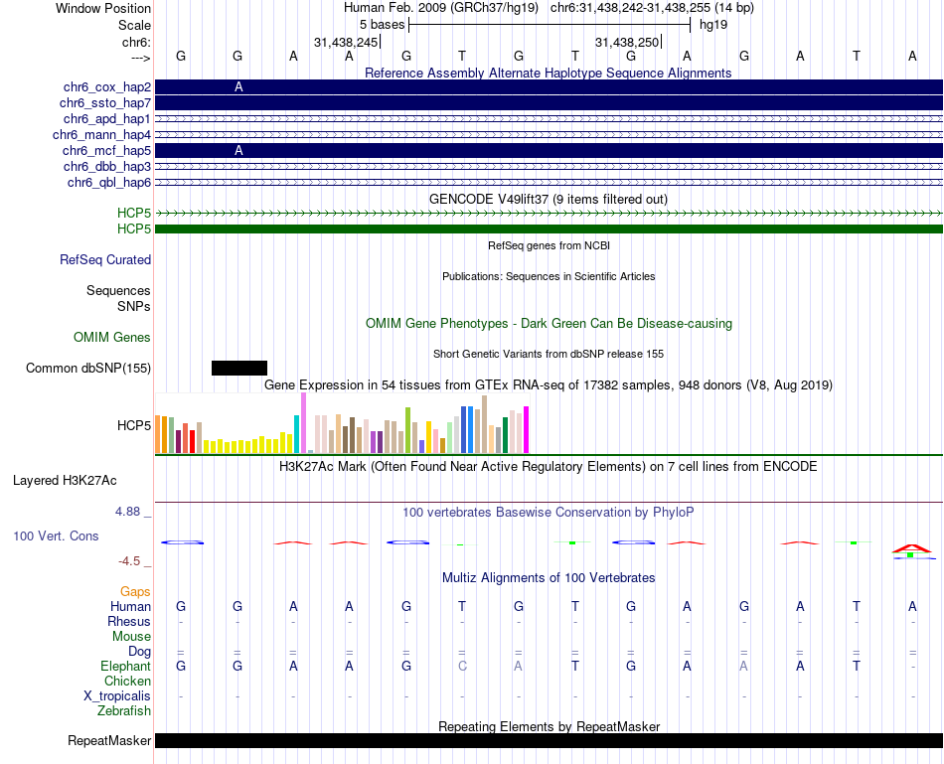The image size is (944, 764).
Task: Open the OMIM Gene Phenotypes track title
Action: point(549,323)
